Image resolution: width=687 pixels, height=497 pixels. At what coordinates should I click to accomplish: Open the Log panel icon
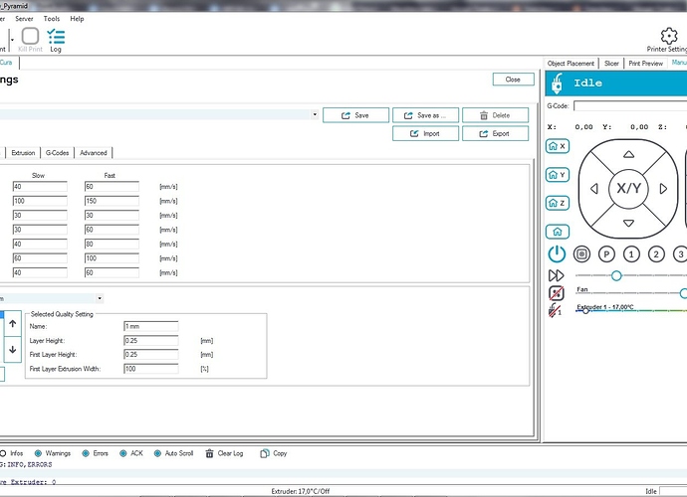click(56, 40)
